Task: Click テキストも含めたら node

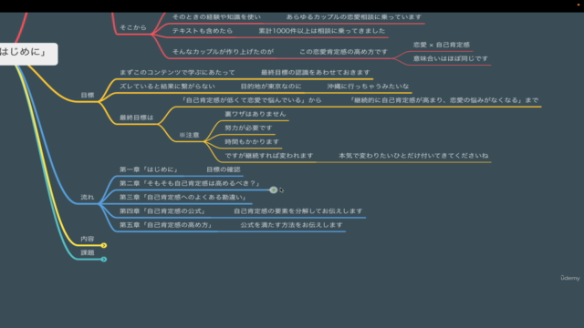Action: (x=203, y=31)
